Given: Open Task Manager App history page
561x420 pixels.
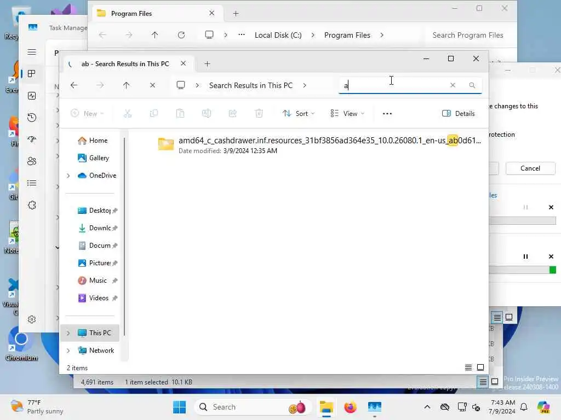Looking at the screenshot, I should pyautogui.click(x=32, y=117).
